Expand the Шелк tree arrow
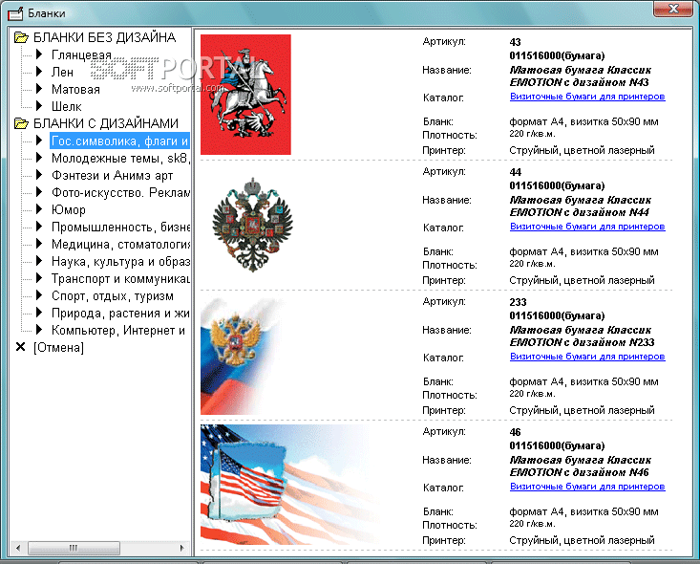The height and width of the screenshot is (564, 700). point(39,106)
